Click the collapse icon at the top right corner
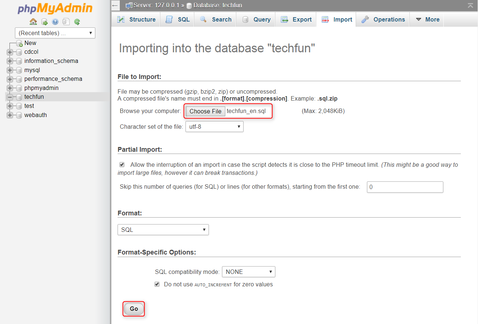 (x=470, y=5)
